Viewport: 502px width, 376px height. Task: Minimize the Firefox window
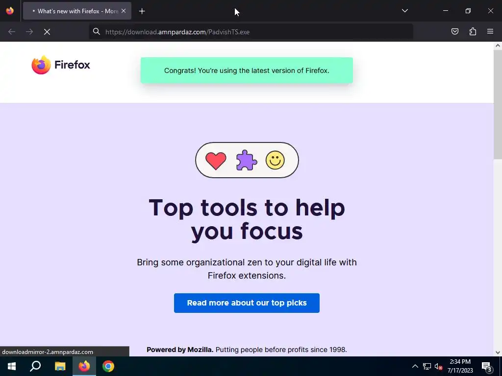pos(445,11)
